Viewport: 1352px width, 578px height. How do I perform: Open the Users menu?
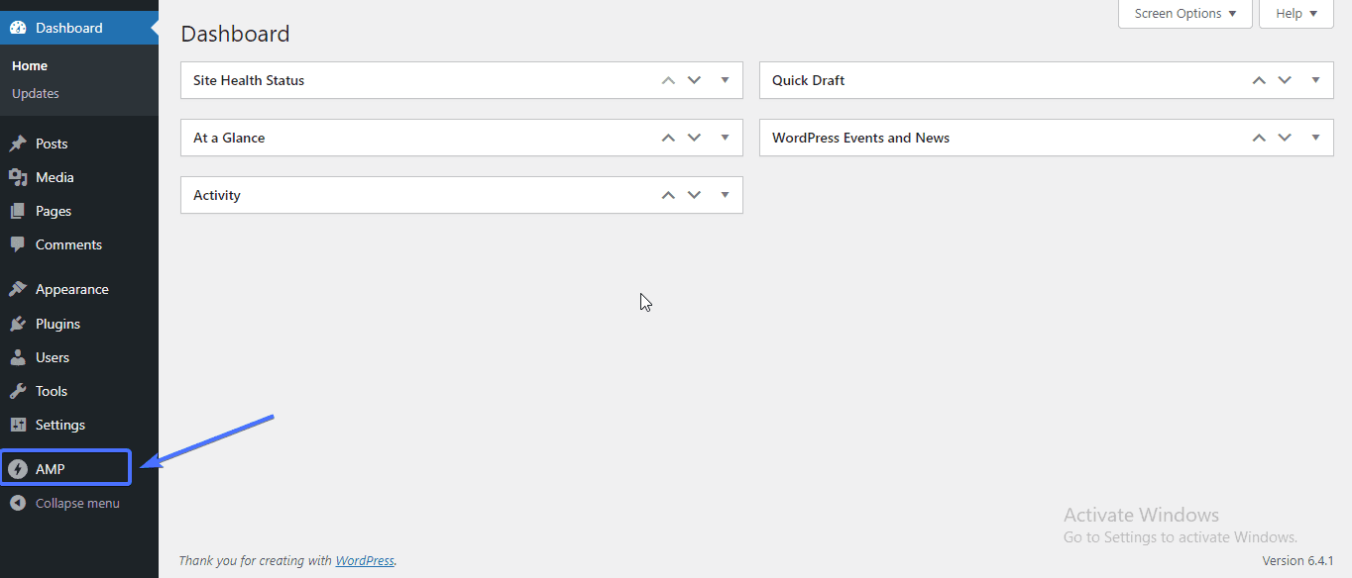pos(79,357)
